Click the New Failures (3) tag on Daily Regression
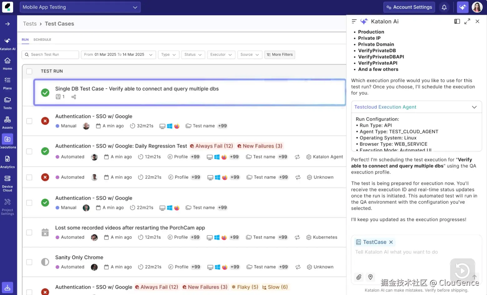Viewport: 487px width, 295px height. pyautogui.click(x=259, y=146)
